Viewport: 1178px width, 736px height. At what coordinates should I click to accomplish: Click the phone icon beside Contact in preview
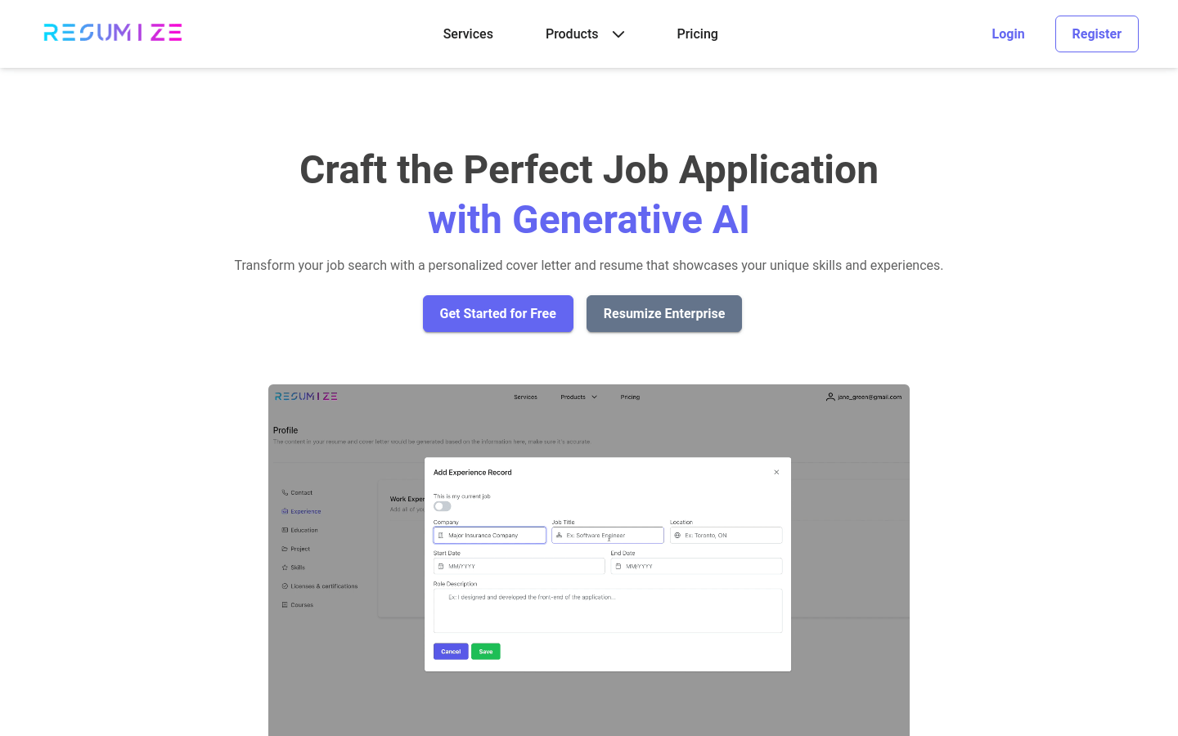[x=285, y=492]
